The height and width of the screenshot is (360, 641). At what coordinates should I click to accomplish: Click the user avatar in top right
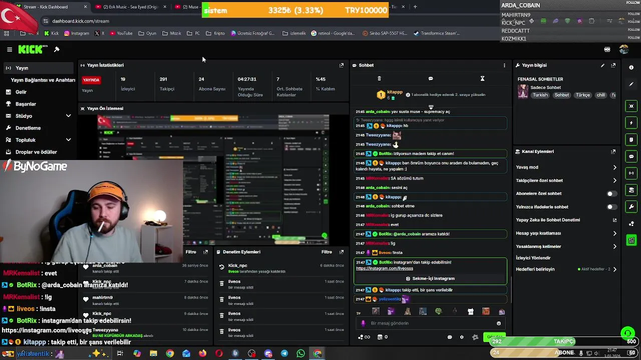coord(623,49)
